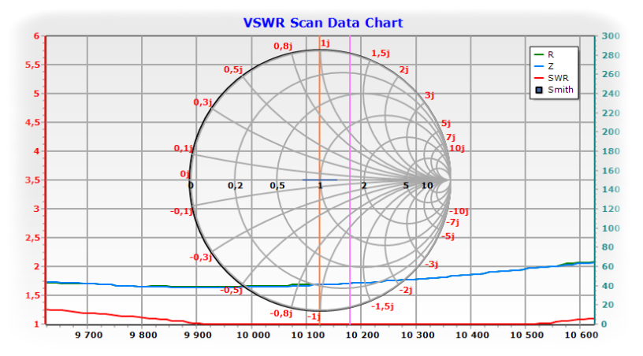Screen dimensions: 643x356
Task: Click the 10 500 frequency axis label
Action: [x=527, y=335]
